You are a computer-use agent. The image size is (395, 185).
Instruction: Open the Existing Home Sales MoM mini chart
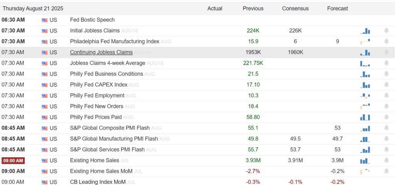tap(365, 171)
